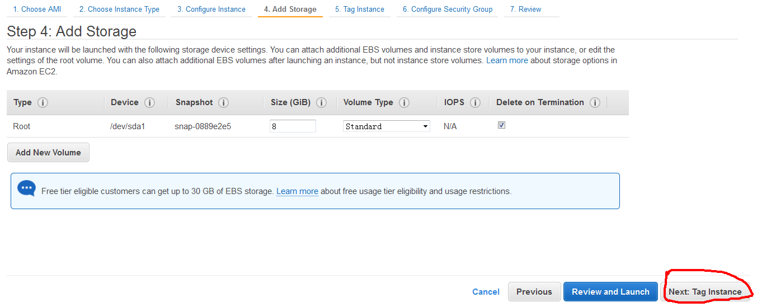Click the blue speech bubble free tier icon
Screen dimensions: 757x307
26,188
